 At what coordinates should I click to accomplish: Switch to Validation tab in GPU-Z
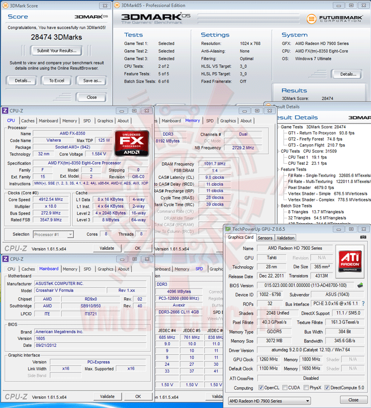click(x=285, y=238)
